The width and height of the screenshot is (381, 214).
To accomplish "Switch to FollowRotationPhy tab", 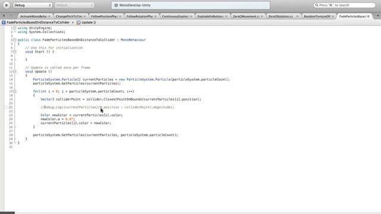I will (x=140, y=16).
